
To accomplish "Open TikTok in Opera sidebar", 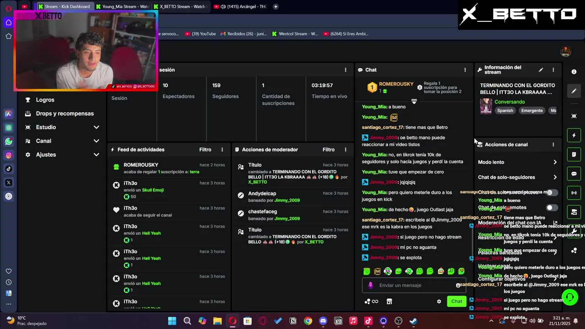I will coord(9,169).
